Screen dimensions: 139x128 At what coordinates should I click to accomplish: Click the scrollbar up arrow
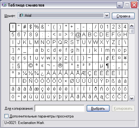click(132, 26)
